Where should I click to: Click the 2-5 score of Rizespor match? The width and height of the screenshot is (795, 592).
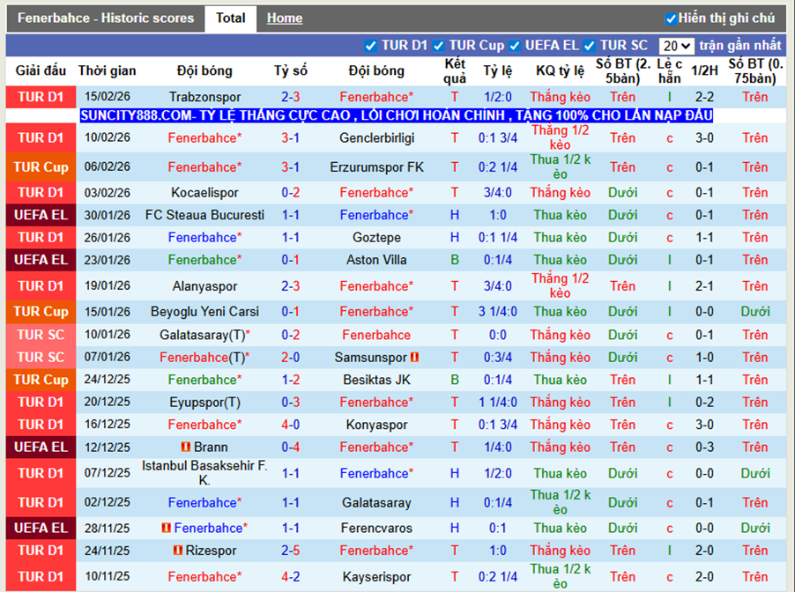pyautogui.click(x=291, y=551)
